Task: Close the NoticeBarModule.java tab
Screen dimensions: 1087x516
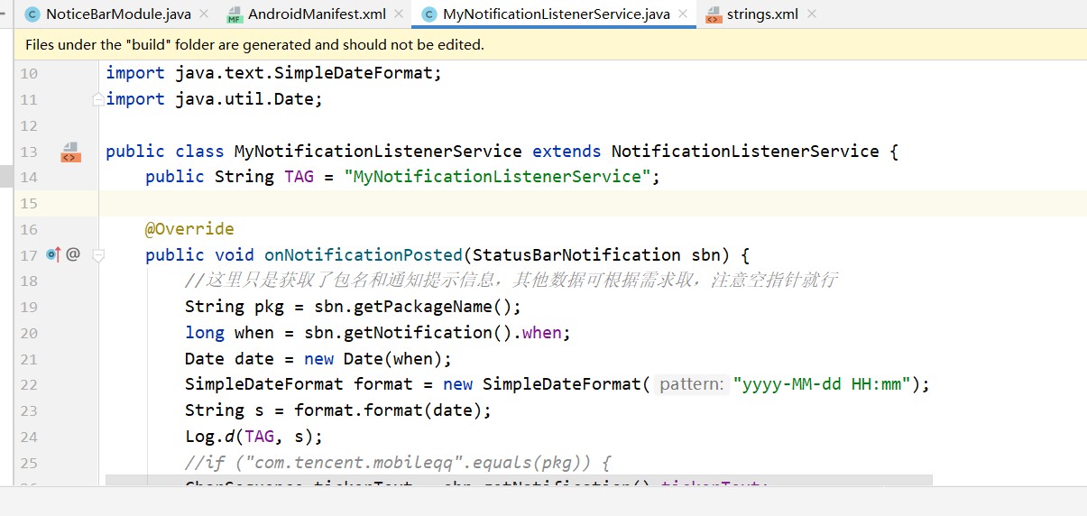Action: pos(203,14)
